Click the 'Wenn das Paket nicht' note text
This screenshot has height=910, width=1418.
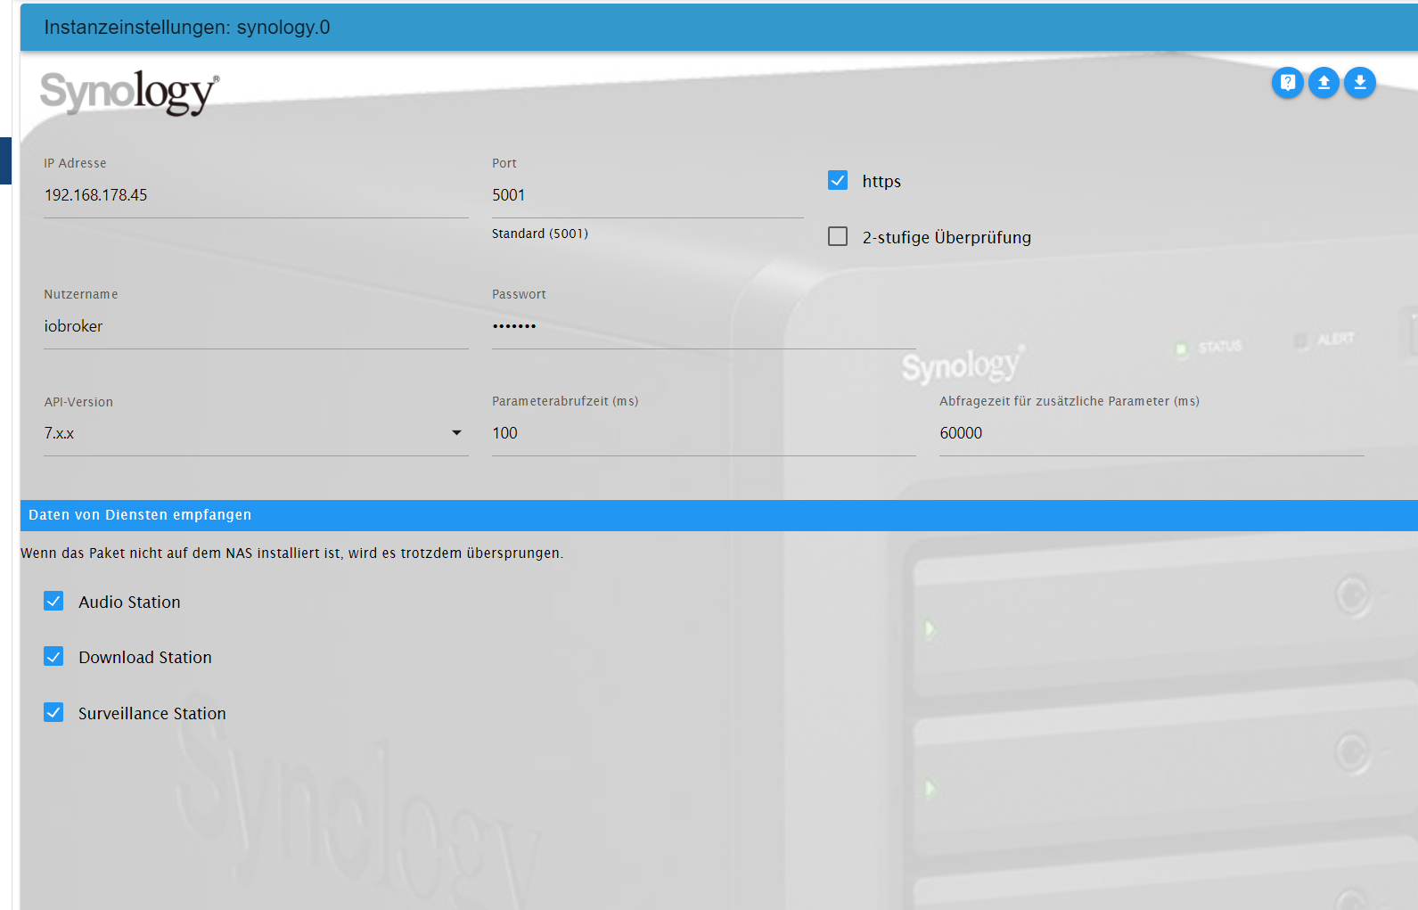[291, 553]
